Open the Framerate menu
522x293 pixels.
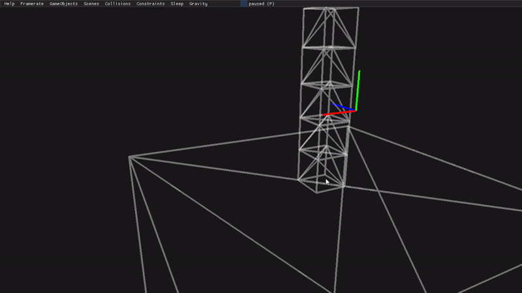(x=32, y=4)
